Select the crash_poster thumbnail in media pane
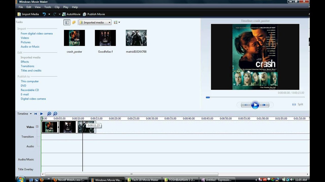The height and width of the screenshot is (182, 325). pos(74,38)
